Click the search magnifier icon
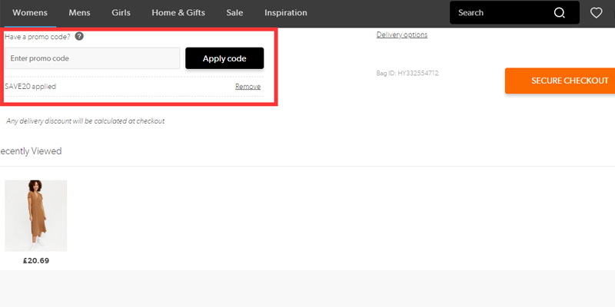This screenshot has width=615, height=307. point(560,12)
